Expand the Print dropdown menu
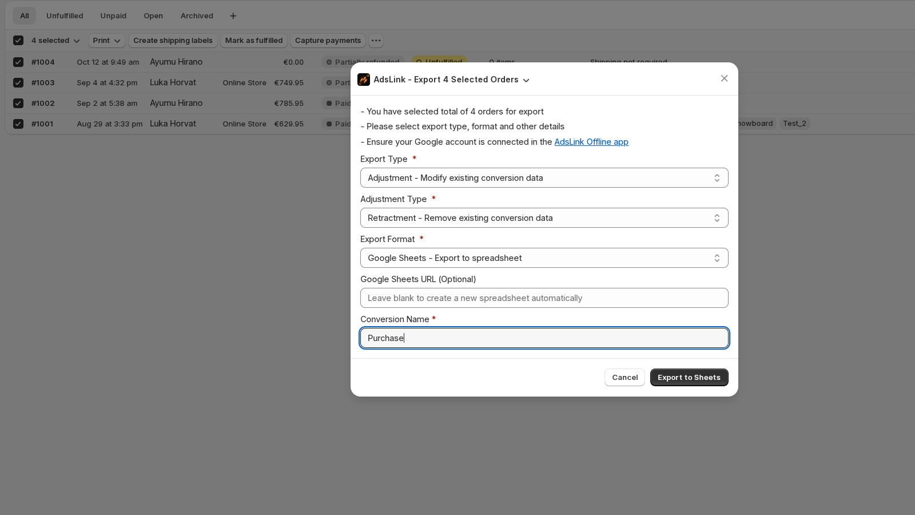The image size is (915, 515). click(106, 40)
